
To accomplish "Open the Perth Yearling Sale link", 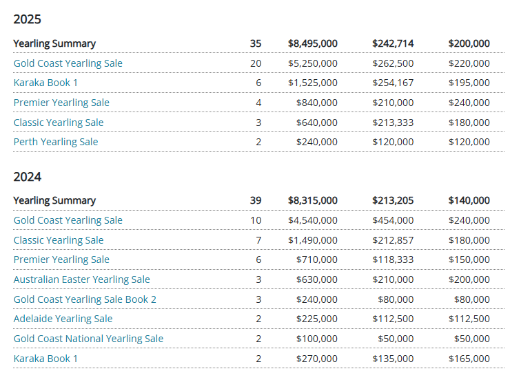I will point(56,142).
